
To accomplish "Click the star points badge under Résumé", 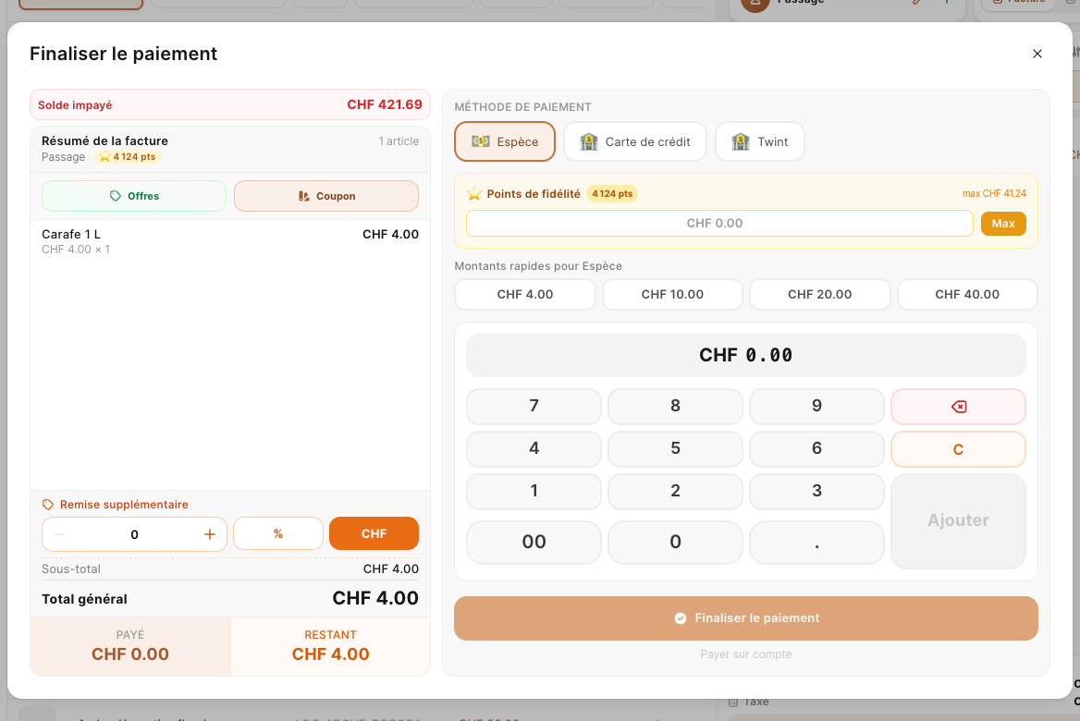I will [x=128, y=157].
